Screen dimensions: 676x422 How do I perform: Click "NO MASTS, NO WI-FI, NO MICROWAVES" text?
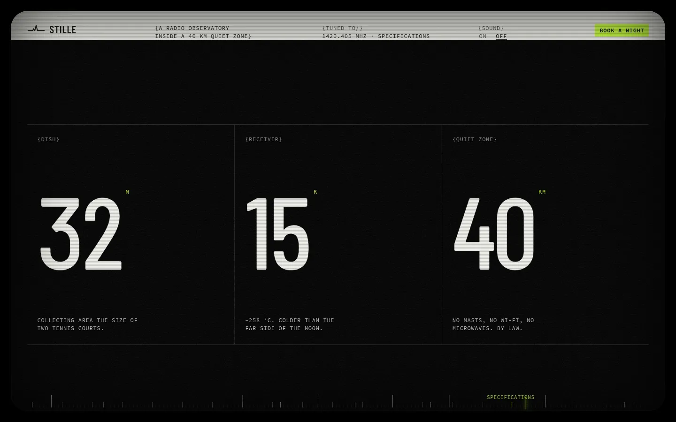(493, 324)
